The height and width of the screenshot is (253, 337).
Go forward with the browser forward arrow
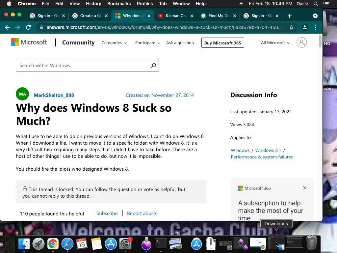pos(18,27)
